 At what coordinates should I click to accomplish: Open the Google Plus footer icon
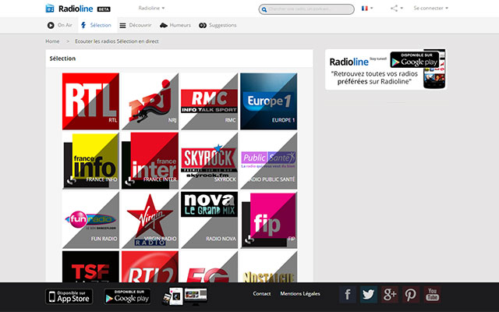[x=390, y=295]
